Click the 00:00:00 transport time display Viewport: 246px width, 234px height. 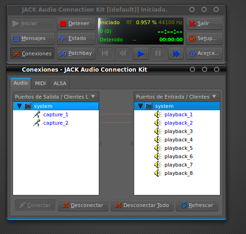tap(171, 40)
